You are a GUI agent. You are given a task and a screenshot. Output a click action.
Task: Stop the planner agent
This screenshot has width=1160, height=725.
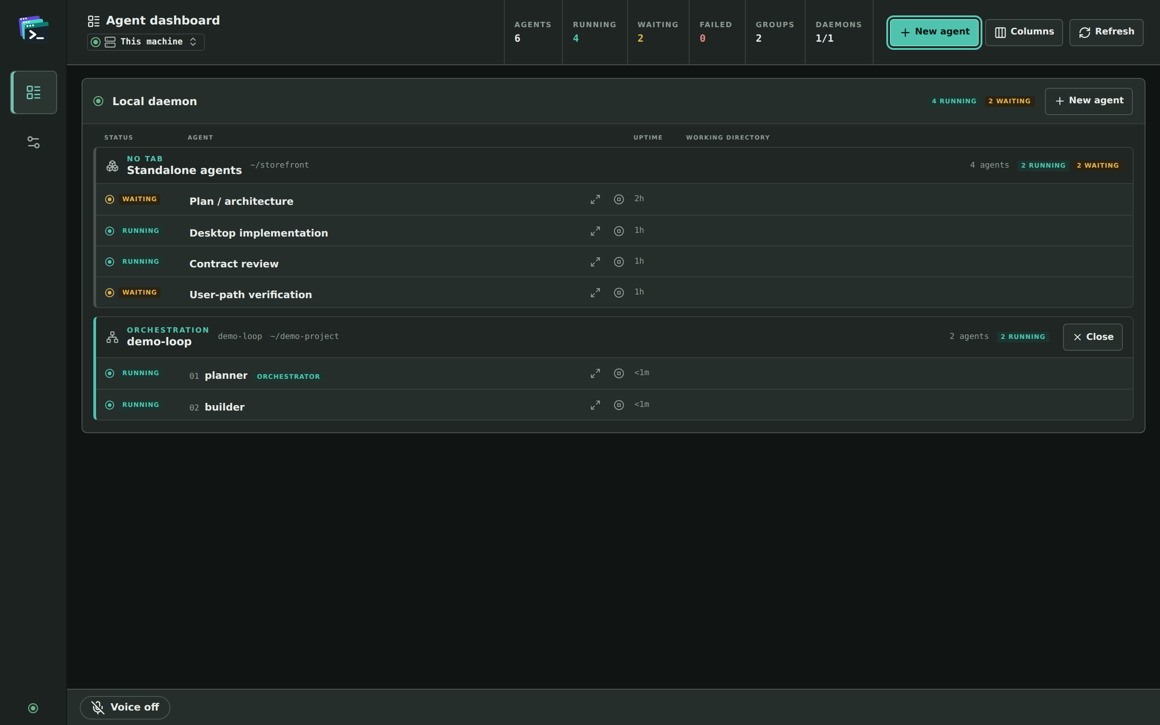coord(619,373)
